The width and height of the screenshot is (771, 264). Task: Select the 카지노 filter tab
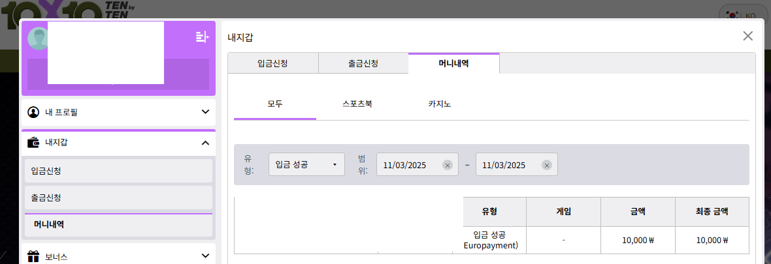click(440, 104)
